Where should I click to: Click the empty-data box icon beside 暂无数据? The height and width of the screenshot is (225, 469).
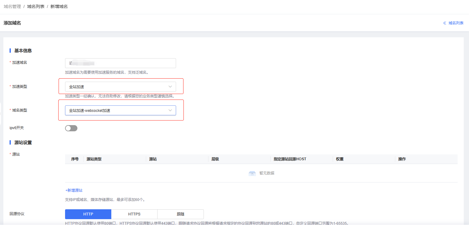252,173
